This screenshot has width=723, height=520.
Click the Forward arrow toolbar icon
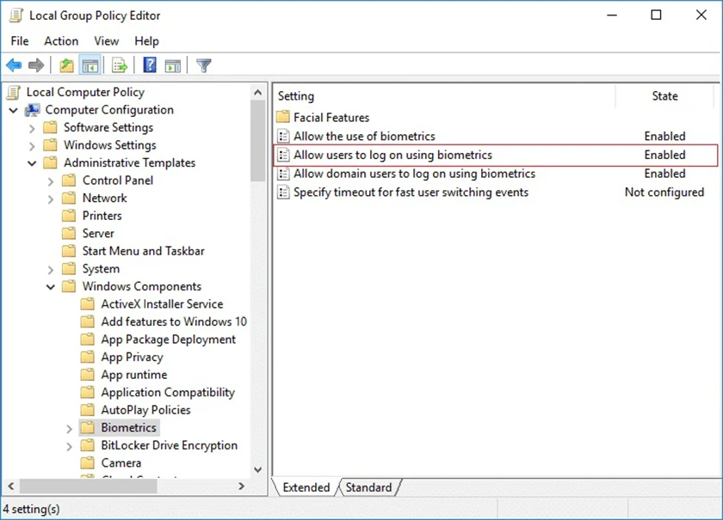pos(36,65)
